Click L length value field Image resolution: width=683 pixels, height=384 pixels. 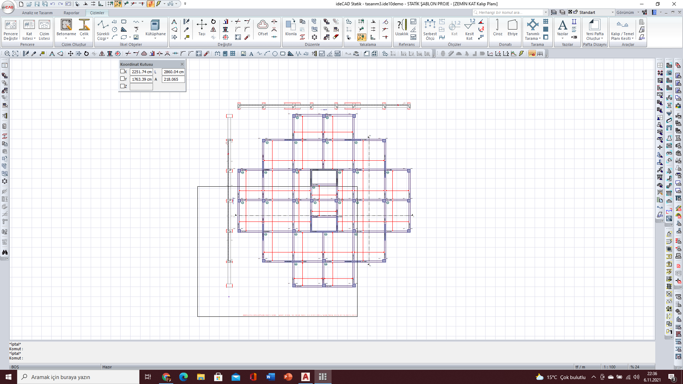click(173, 72)
